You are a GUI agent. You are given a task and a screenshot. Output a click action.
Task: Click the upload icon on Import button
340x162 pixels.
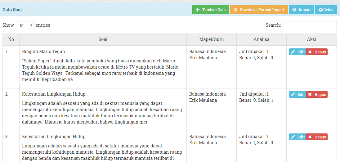[294, 10]
